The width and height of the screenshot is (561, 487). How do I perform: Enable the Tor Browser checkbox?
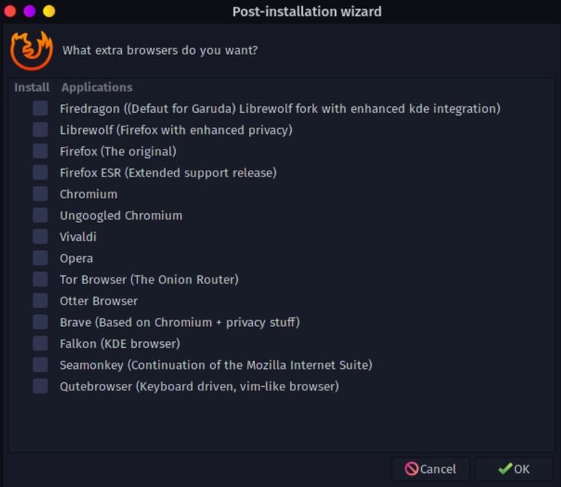point(40,279)
